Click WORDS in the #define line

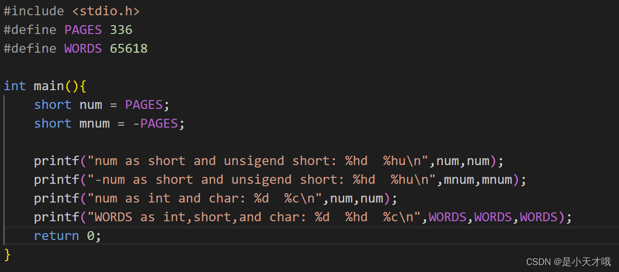pos(83,48)
